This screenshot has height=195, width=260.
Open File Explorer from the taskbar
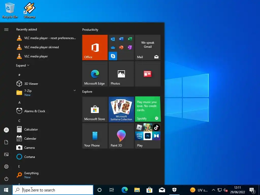(137, 190)
